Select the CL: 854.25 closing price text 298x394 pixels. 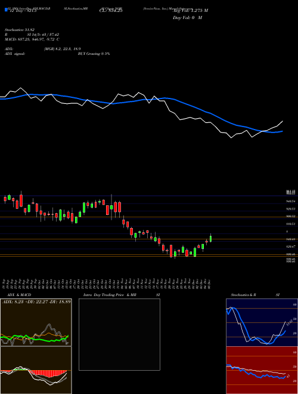coord(111,11)
